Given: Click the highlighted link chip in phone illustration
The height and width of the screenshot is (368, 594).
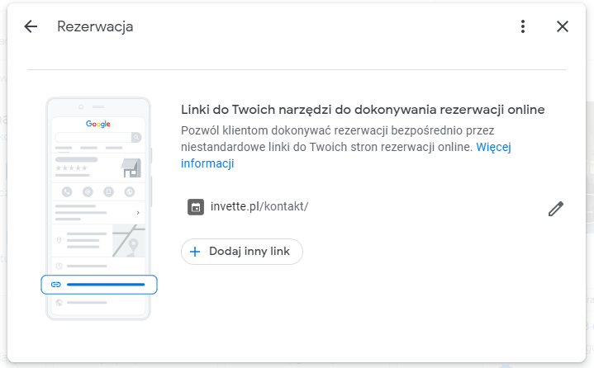Looking at the screenshot, I should tap(99, 285).
